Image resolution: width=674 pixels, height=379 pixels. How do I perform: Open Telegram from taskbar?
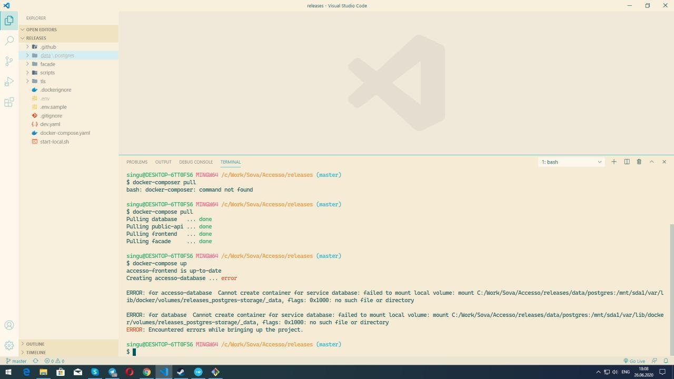(112, 372)
